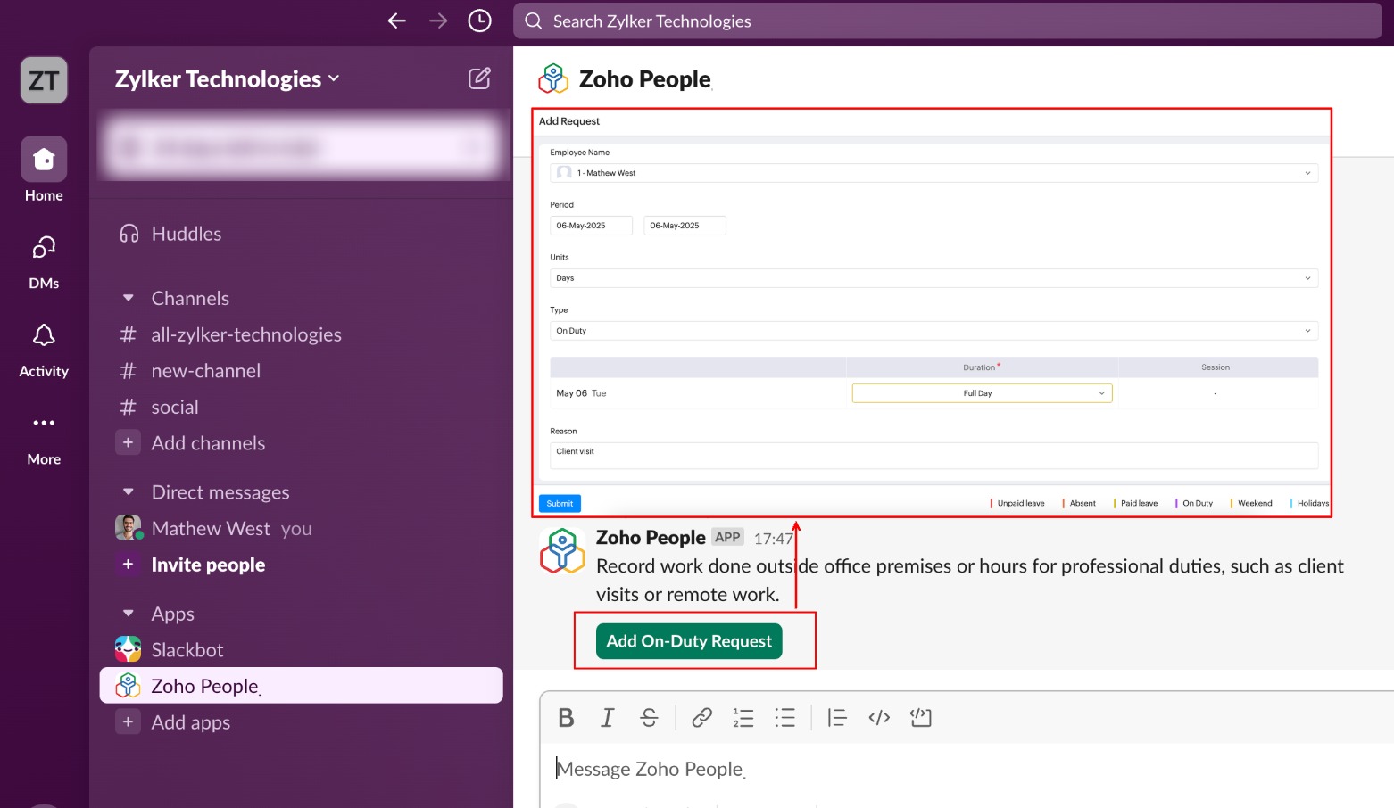1394x808 pixels.
Task: Click the Period start date field
Action: point(591,226)
